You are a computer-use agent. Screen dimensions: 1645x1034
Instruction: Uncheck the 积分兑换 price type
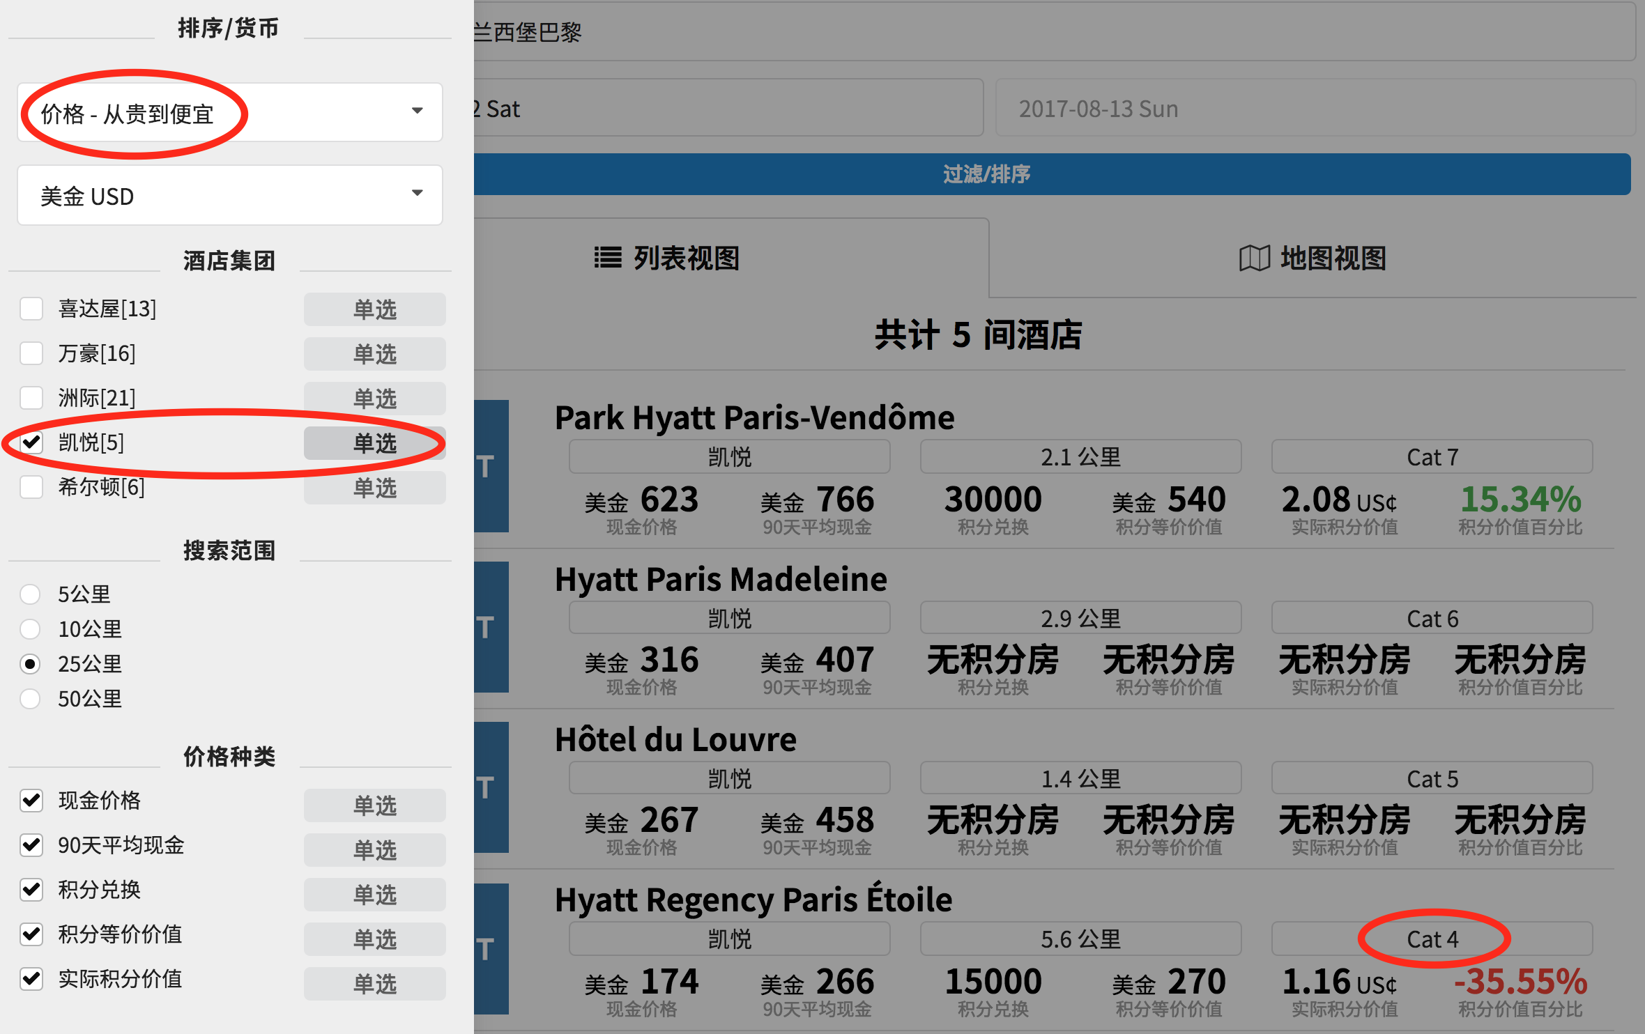click(x=31, y=890)
